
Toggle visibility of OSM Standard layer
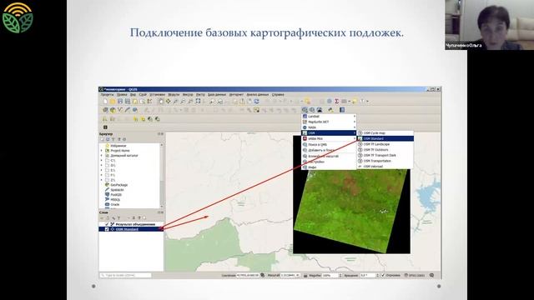click(107, 229)
